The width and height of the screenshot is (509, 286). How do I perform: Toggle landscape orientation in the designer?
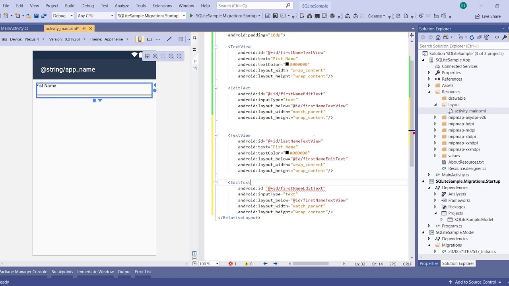coord(149,39)
